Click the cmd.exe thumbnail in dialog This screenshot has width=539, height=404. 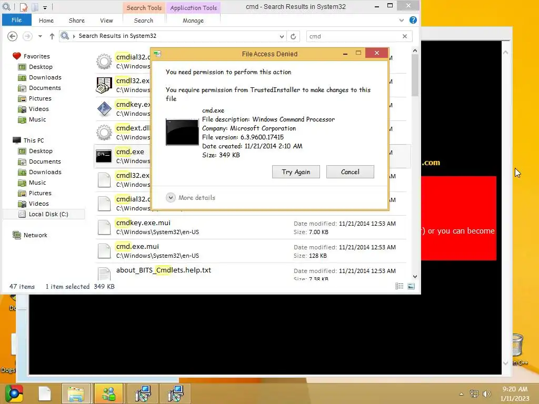(182, 132)
